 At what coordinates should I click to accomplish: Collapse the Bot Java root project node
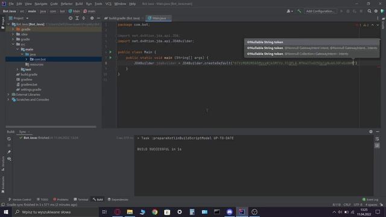pyautogui.click(x=8, y=24)
